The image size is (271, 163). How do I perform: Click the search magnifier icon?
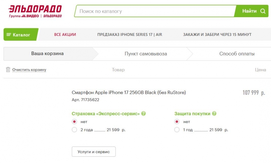point(263,11)
